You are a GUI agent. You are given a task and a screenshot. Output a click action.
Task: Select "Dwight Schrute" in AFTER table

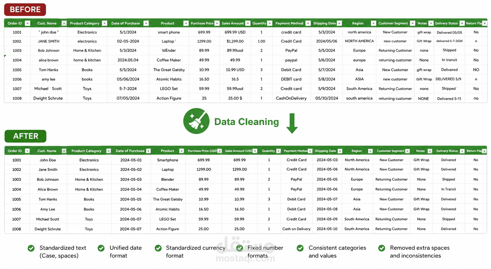coord(48,229)
